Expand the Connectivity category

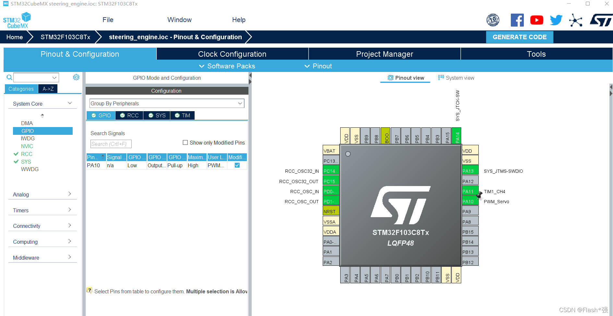tap(42, 226)
